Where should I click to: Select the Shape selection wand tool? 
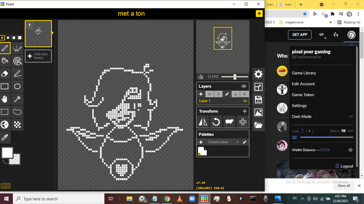pyautogui.click(x=17, y=99)
